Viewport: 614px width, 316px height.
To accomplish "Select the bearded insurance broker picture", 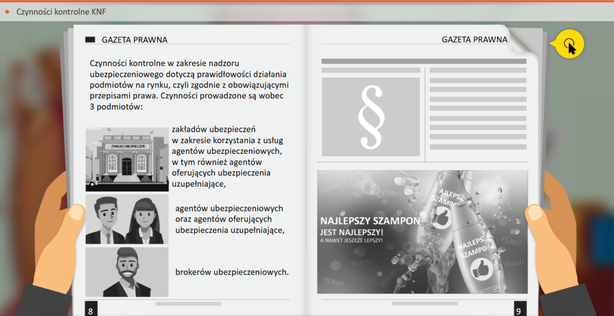I will (x=127, y=272).
